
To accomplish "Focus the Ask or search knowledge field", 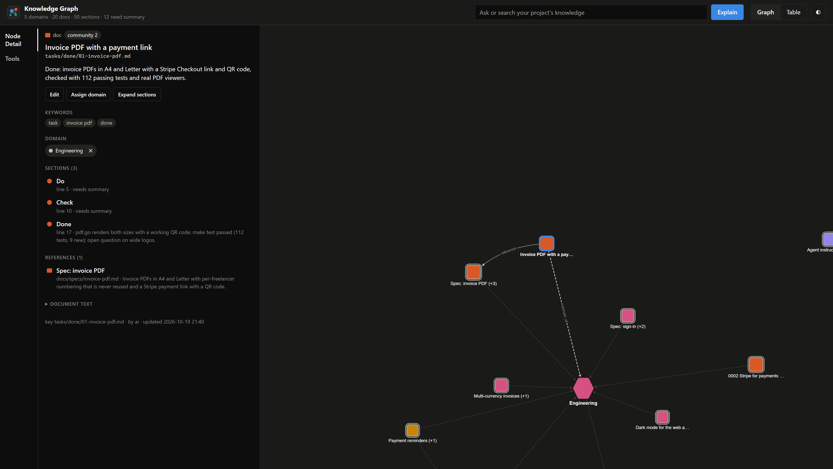I will tap(590, 13).
